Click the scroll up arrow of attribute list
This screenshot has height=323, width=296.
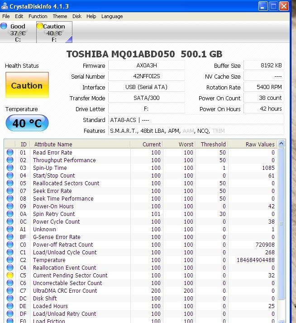click(282, 143)
